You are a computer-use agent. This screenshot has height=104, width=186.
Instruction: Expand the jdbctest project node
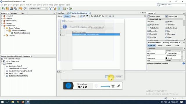pyautogui.click(x=2, y=18)
